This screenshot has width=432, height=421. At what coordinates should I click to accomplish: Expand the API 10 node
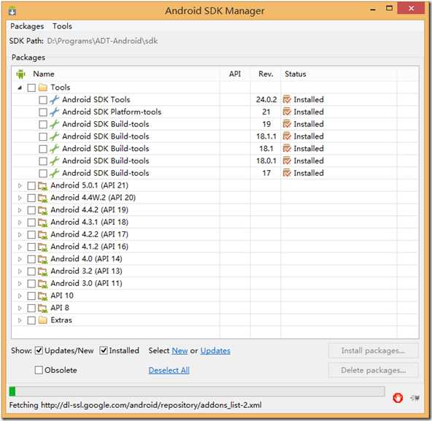coord(20,296)
